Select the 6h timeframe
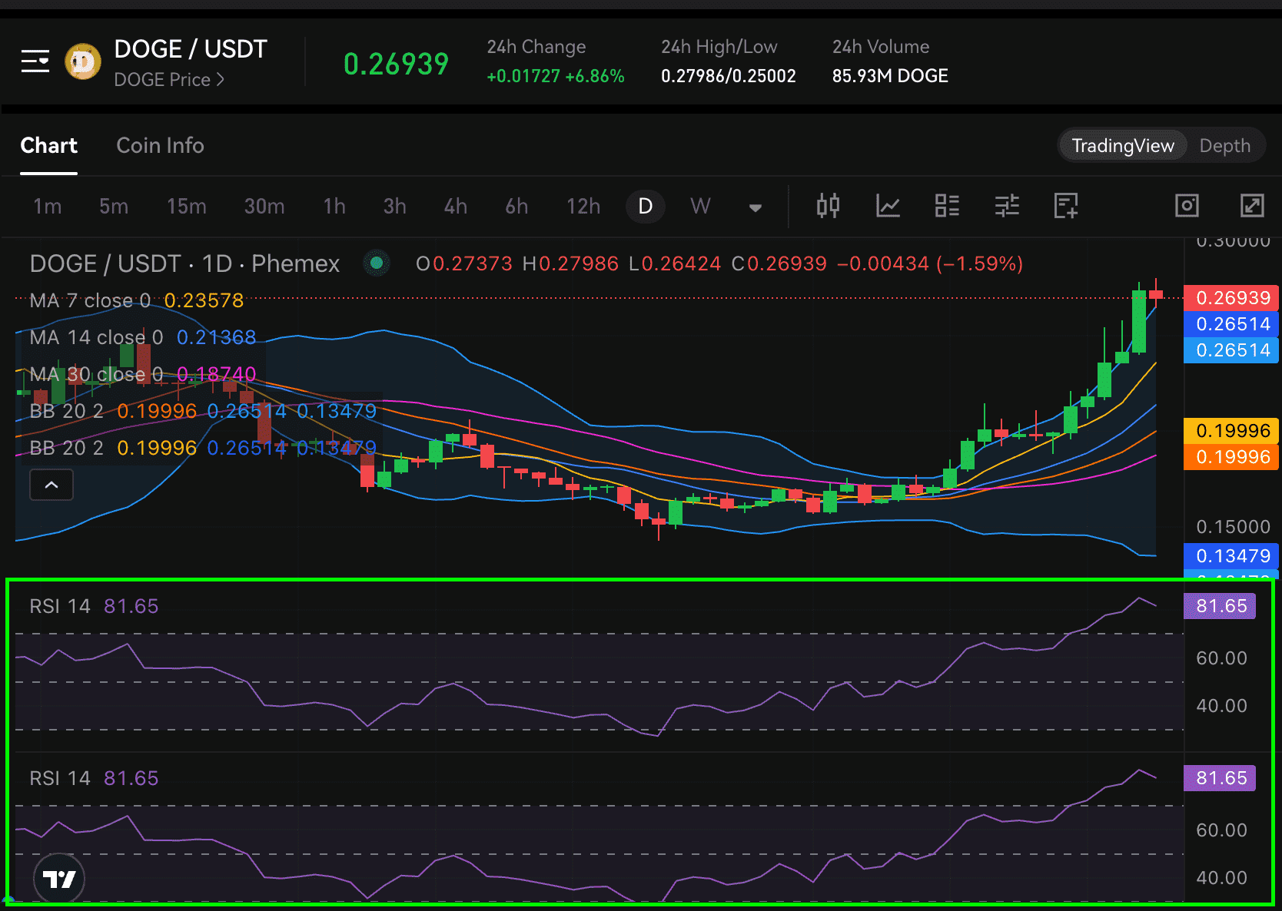The height and width of the screenshot is (911, 1282). (x=516, y=207)
